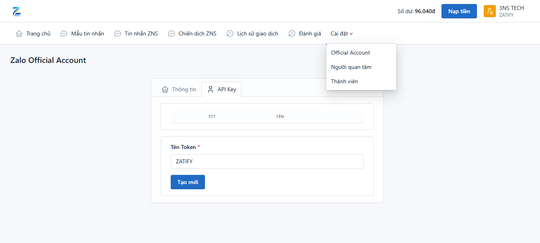This screenshot has height=243, width=540.
Task: Select Thành viên from the dropdown
Action: (361, 81)
